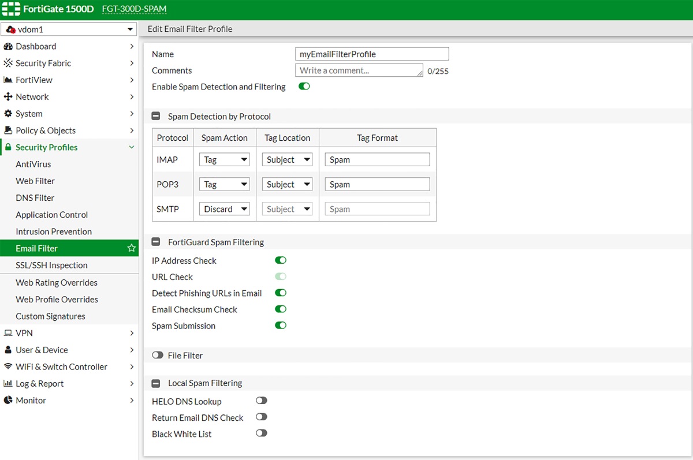The width and height of the screenshot is (693, 460).
Task: Click the Edit Email Filter Profile title
Action: [x=190, y=29]
